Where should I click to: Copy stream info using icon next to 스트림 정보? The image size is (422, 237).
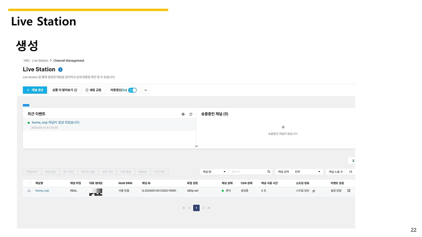click(x=314, y=191)
